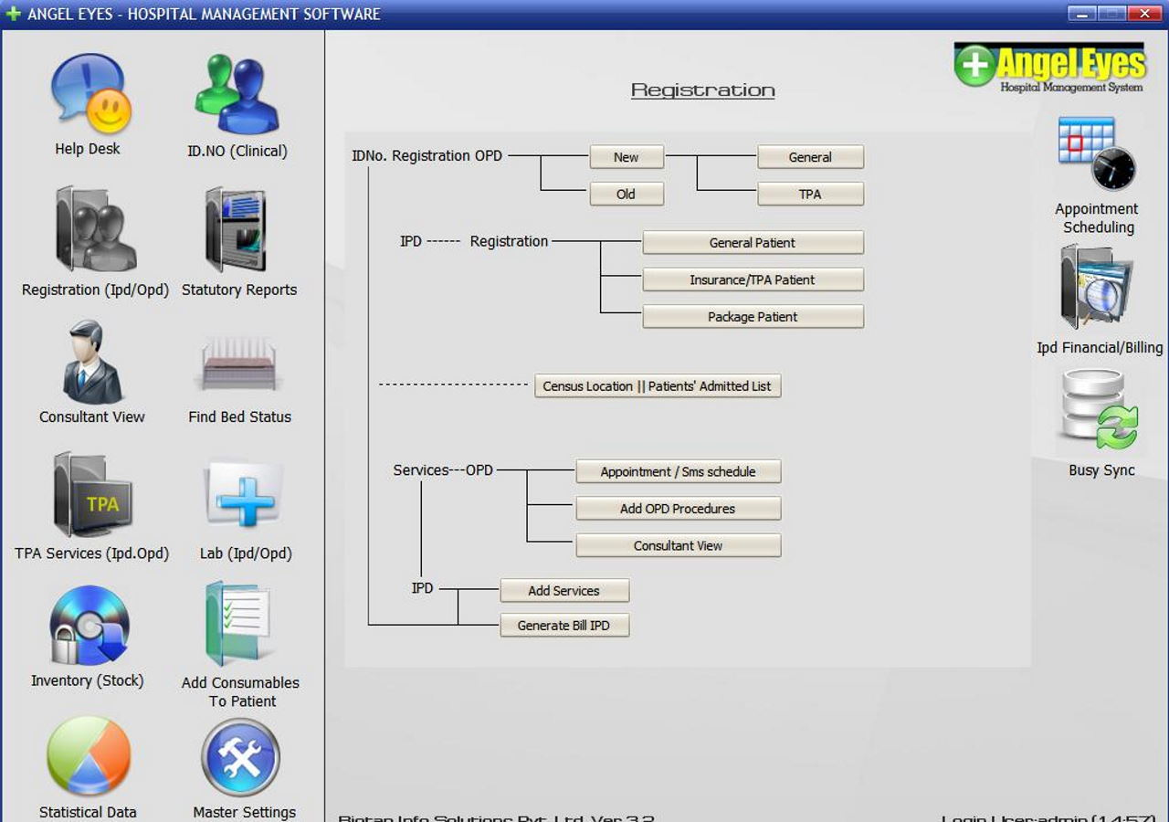Image resolution: width=1169 pixels, height=822 pixels.
Task: Click the Generate Bill IPD button
Action: tap(564, 626)
